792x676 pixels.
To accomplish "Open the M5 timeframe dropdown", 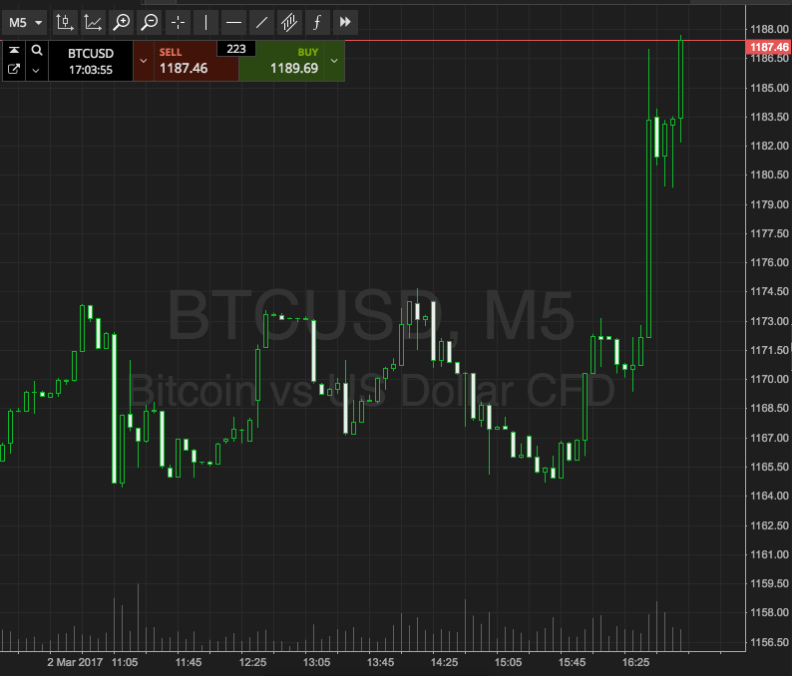I will coord(25,21).
